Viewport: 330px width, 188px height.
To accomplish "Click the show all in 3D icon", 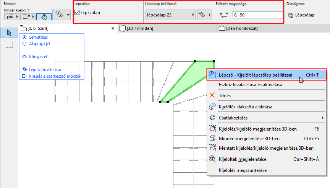I will point(212,138).
